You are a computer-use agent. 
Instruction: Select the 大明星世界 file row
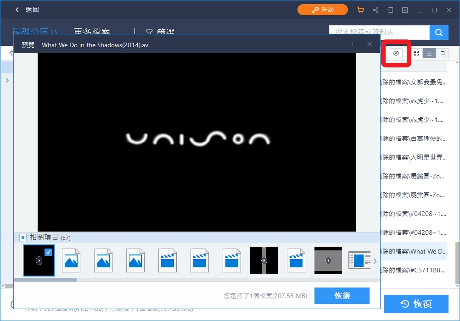(414, 157)
